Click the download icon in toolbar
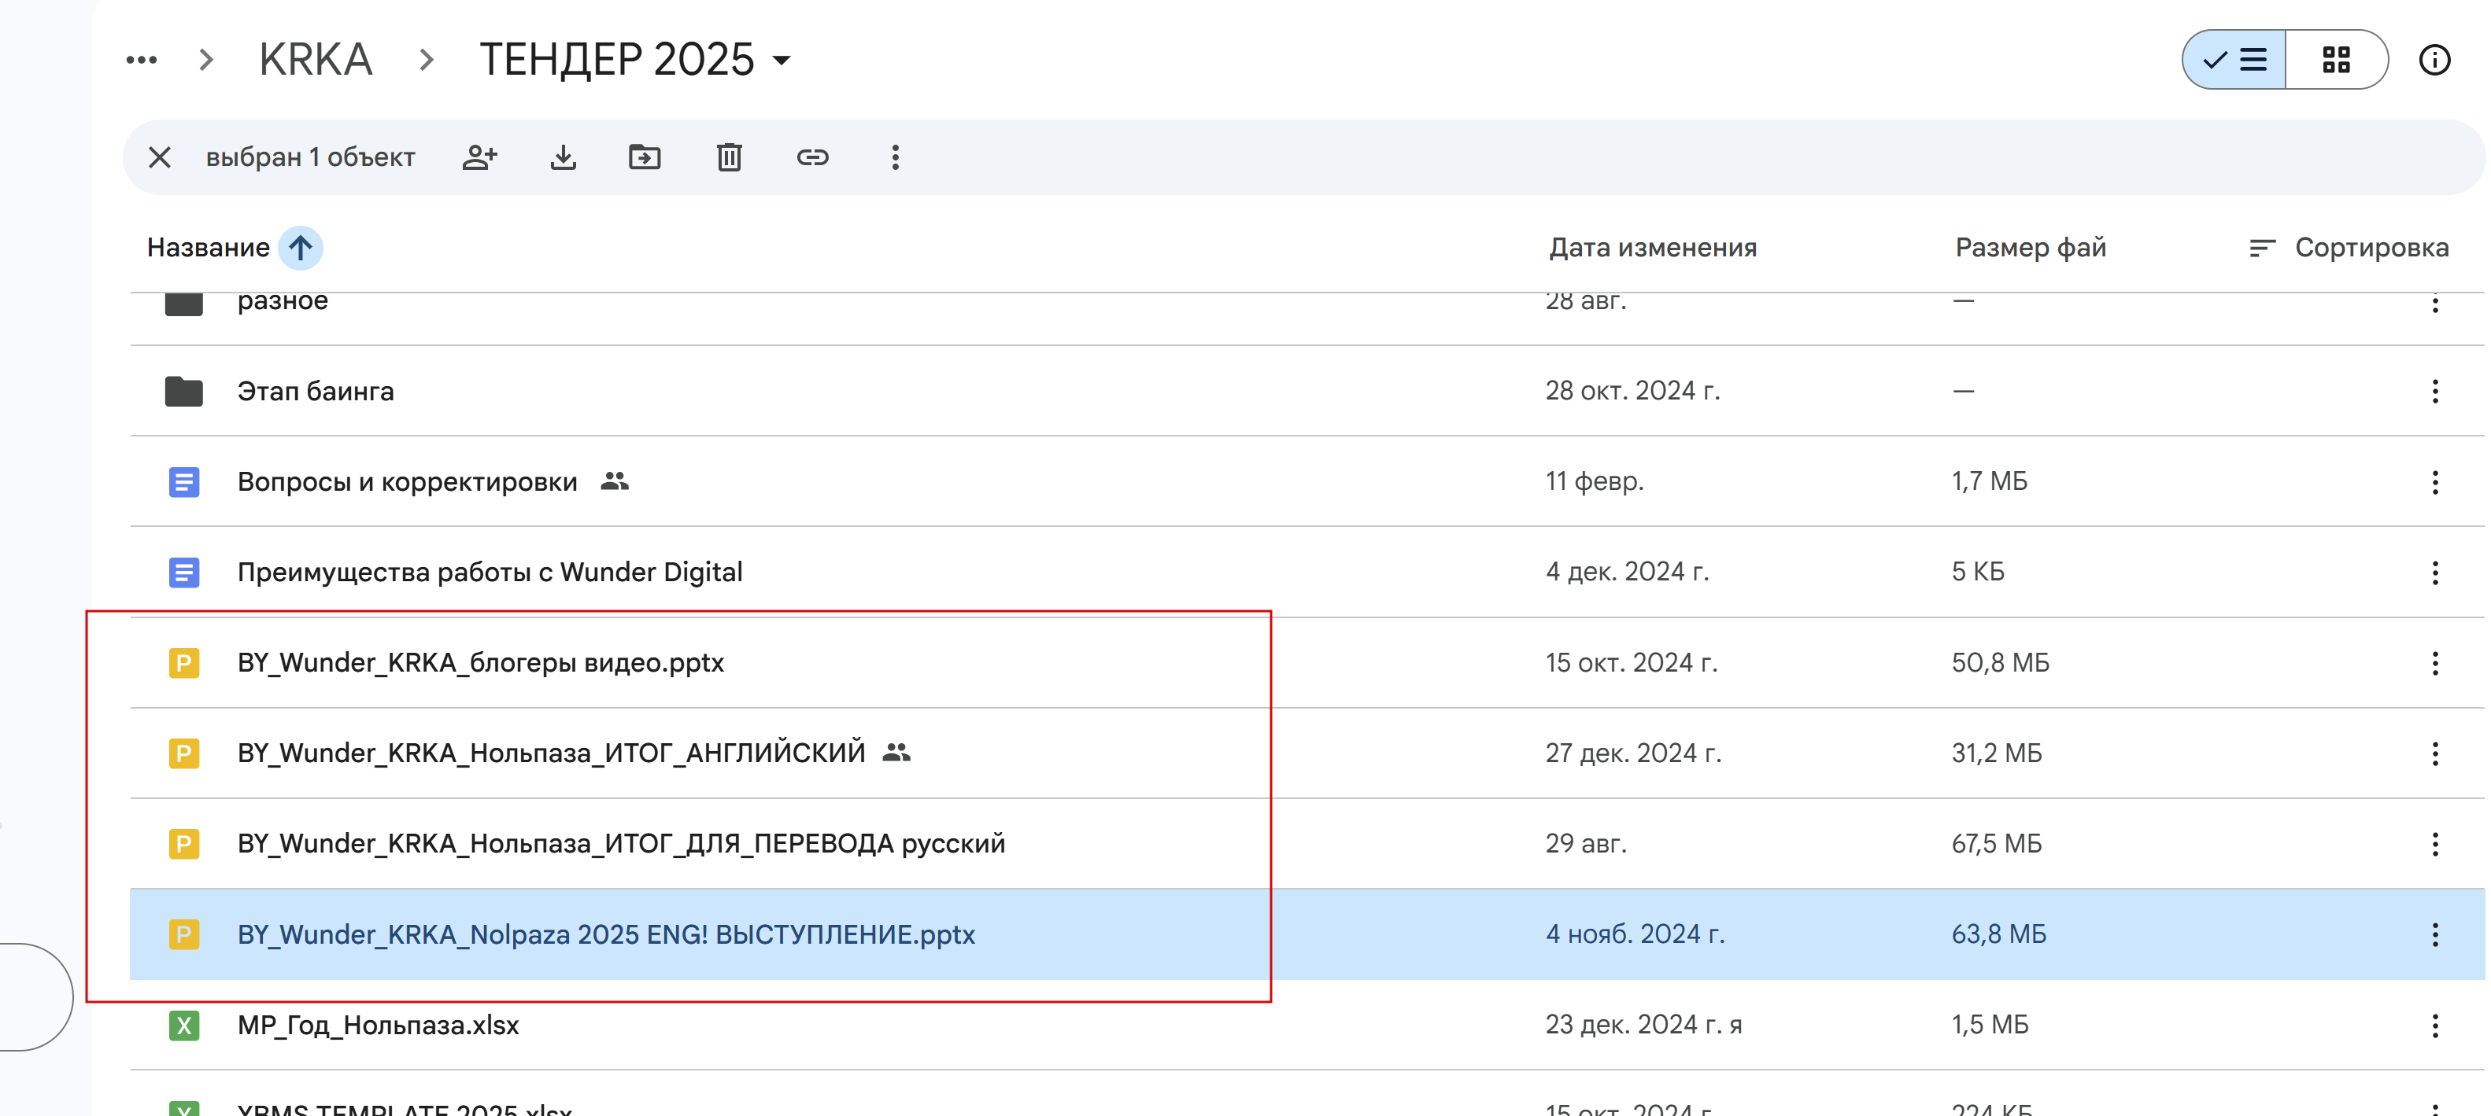The width and height of the screenshot is (2491, 1116). pos(563,157)
